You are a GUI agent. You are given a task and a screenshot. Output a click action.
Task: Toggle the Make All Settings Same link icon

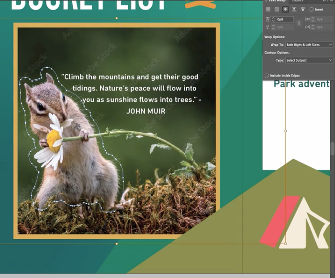(x=299, y=23)
